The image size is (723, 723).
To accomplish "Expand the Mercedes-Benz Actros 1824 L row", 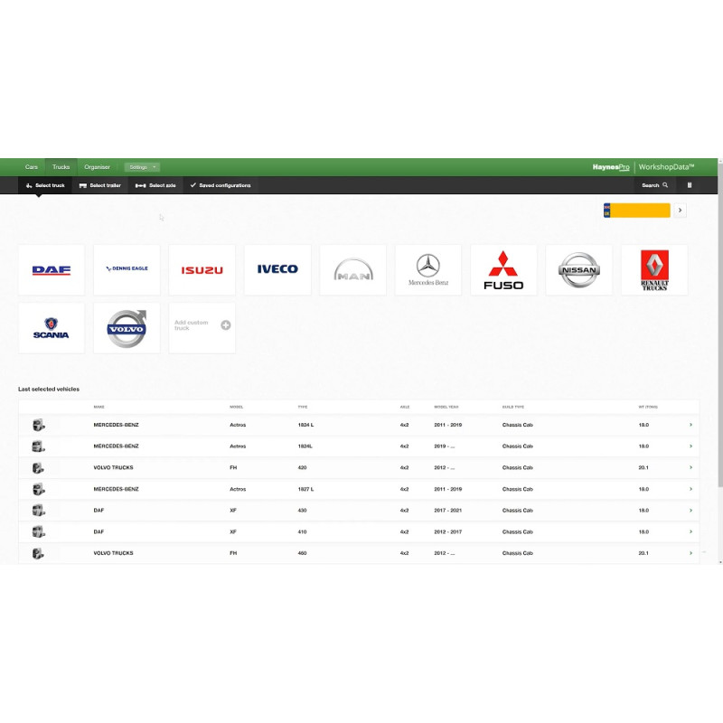I will pos(691,425).
